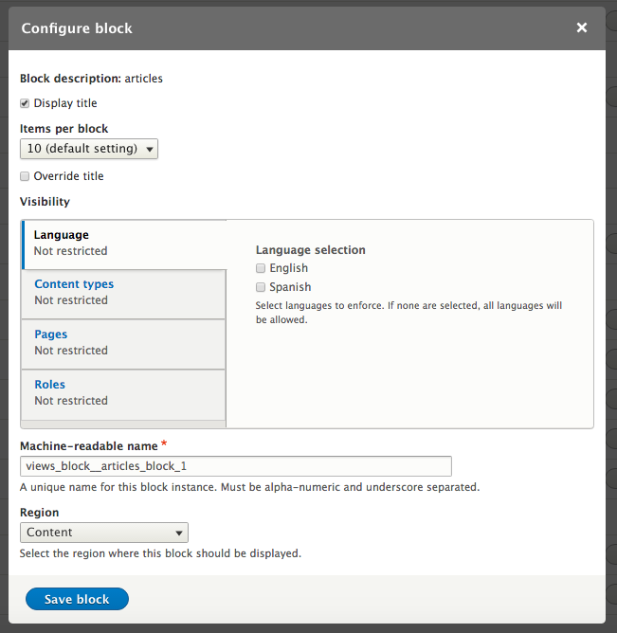Switch to the Content types tab

[x=74, y=284]
